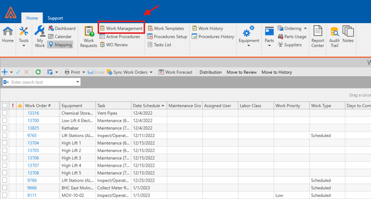Select the Mapping button
Screen dimensions: 371x199
click(x=60, y=45)
